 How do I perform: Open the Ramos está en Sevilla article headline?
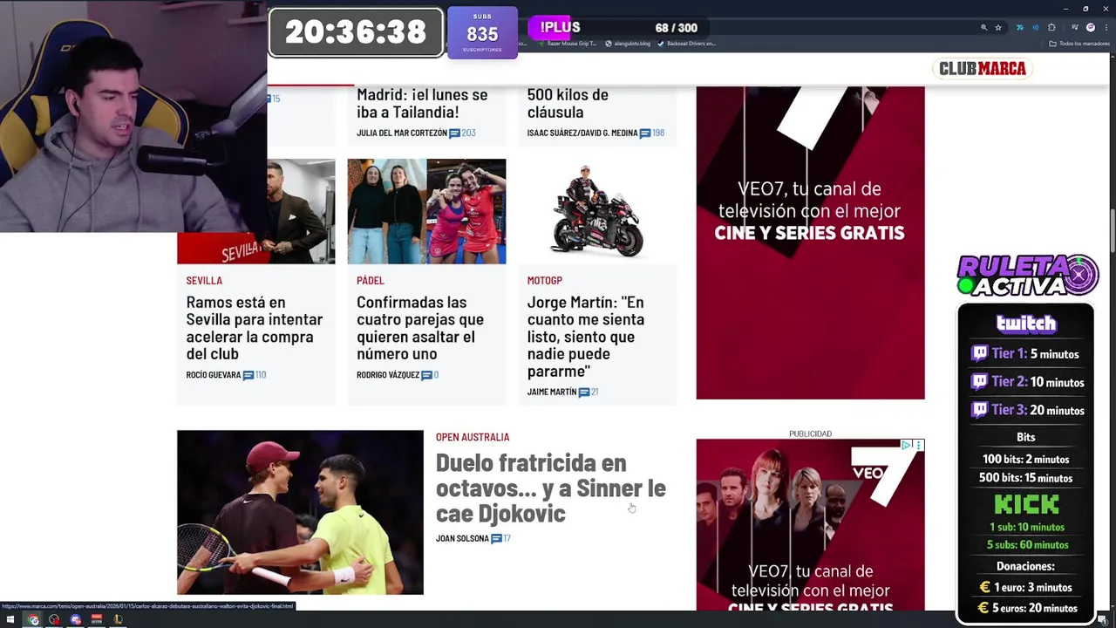pos(254,328)
